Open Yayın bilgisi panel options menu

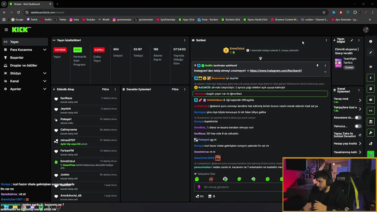[359, 40]
